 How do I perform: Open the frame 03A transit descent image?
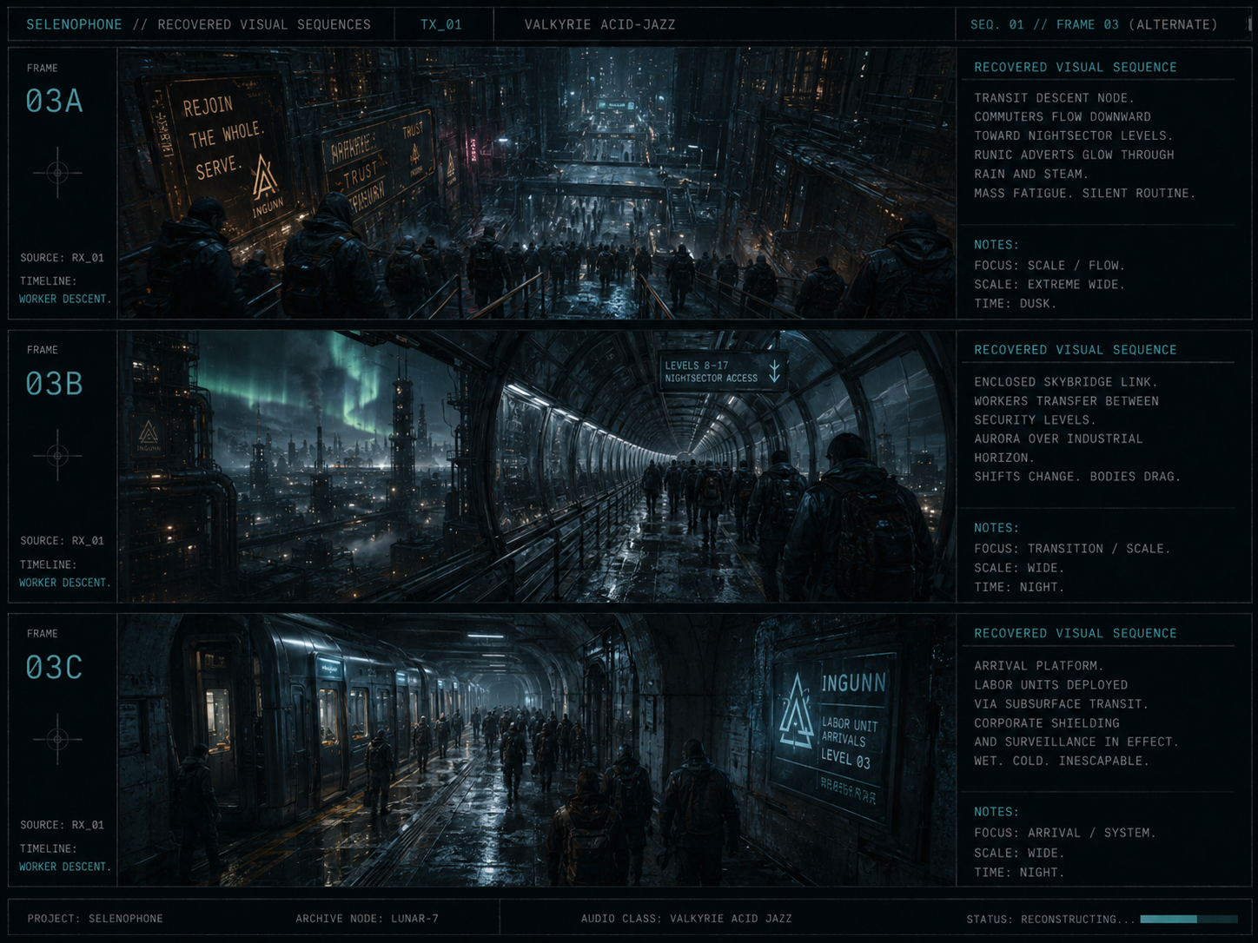tap(536, 182)
